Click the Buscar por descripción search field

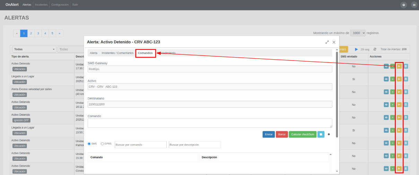[195, 145]
